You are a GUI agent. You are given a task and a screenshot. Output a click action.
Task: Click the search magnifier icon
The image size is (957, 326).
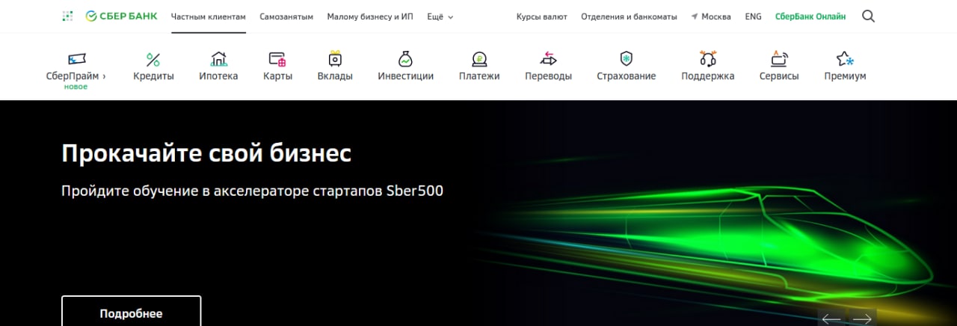tap(868, 16)
